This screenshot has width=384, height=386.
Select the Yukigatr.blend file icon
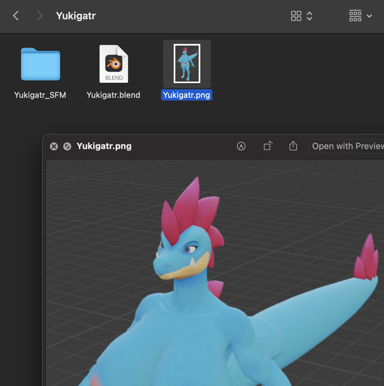114,64
